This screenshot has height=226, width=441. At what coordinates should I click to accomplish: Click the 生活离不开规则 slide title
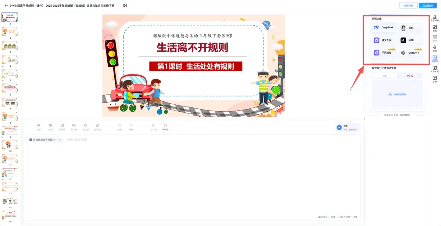click(193, 48)
